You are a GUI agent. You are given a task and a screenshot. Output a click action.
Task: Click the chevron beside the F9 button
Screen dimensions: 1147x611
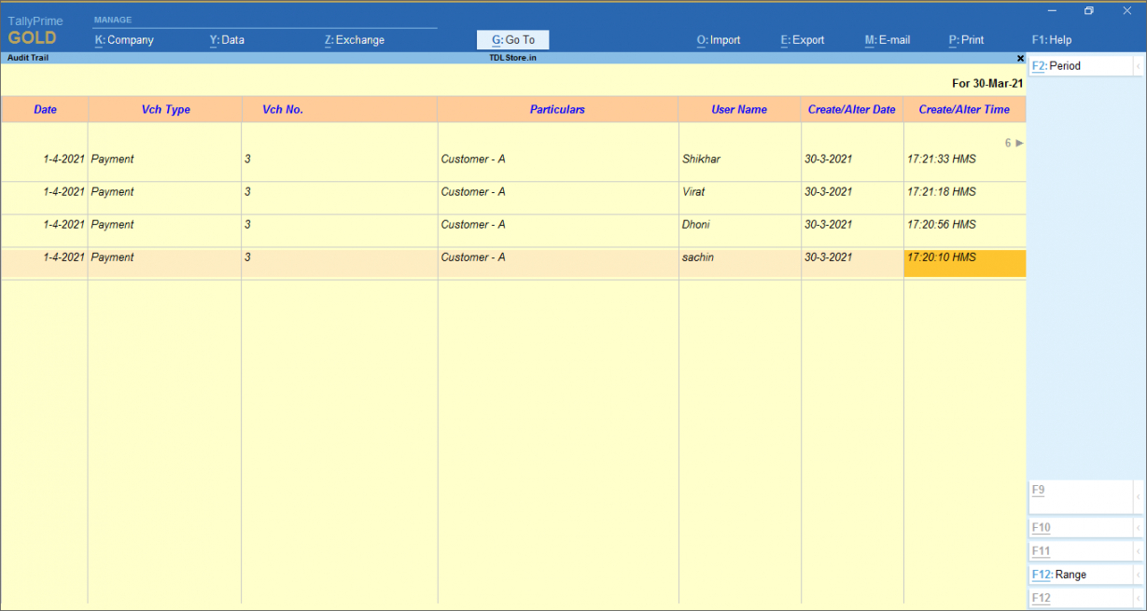[1138, 496]
